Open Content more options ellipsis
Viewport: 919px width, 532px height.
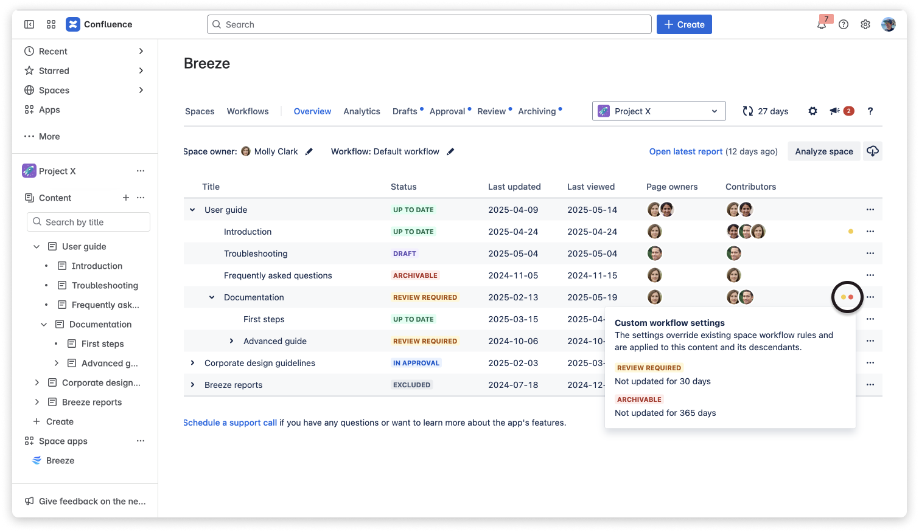tap(141, 198)
